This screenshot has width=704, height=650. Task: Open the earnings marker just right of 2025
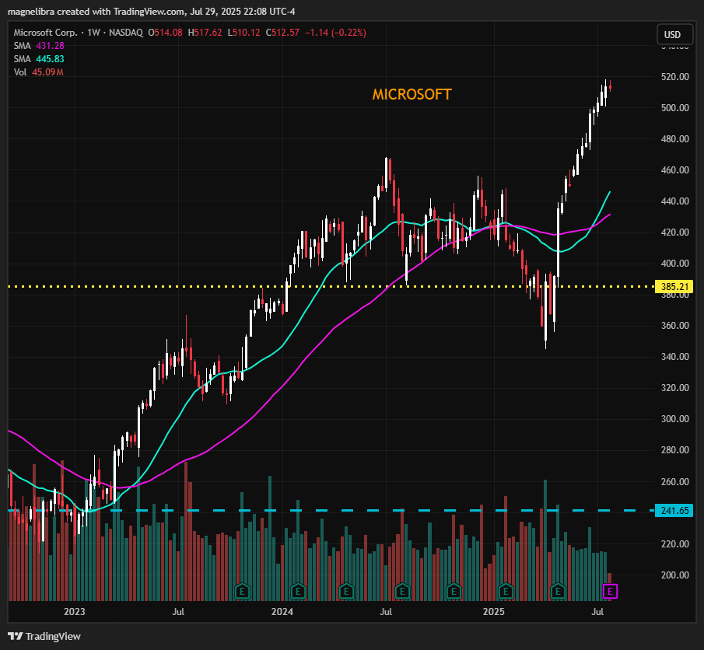[506, 591]
